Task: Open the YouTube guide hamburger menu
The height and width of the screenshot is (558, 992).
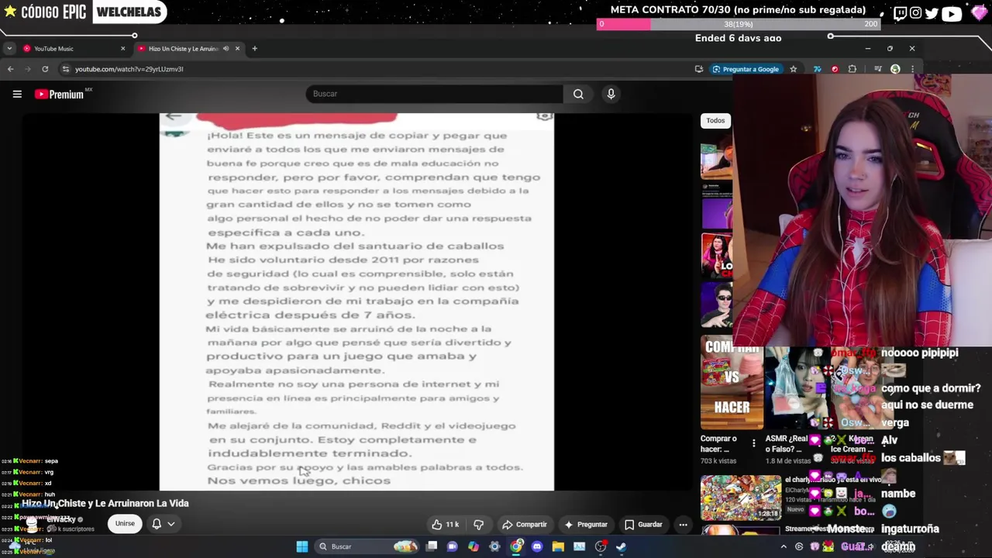Action: 17,94
